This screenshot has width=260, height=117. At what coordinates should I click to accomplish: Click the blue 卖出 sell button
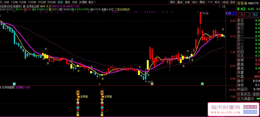[255, 15]
